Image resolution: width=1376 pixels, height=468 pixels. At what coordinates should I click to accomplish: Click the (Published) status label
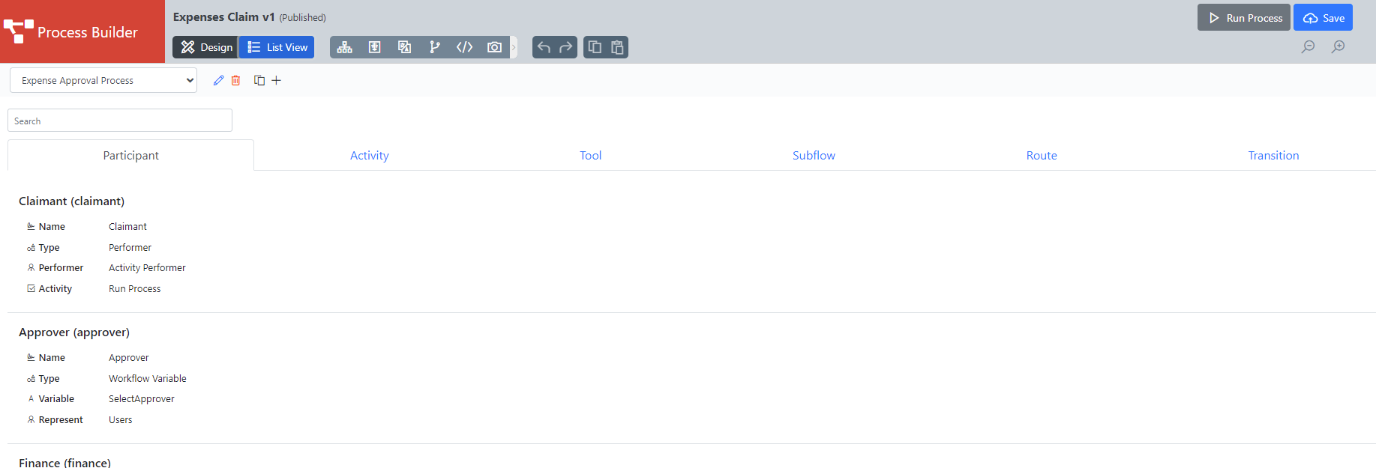(x=303, y=17)
